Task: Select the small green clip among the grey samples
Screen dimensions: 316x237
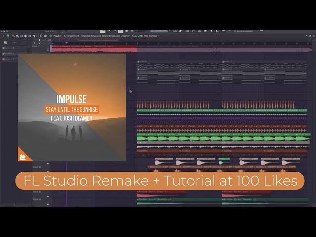Action: [x=224, y=161]
